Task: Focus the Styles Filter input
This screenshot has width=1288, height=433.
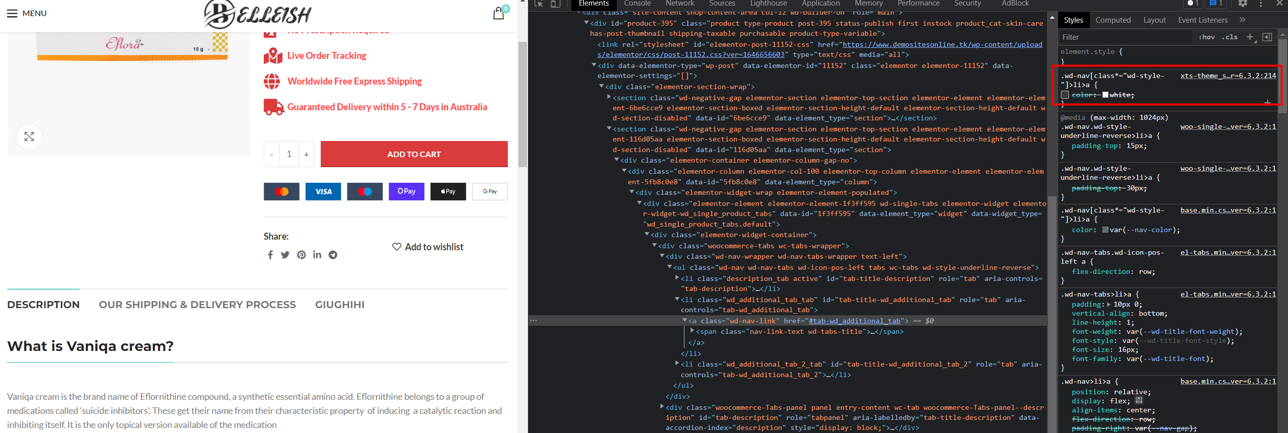Action: click(1126, 37)
